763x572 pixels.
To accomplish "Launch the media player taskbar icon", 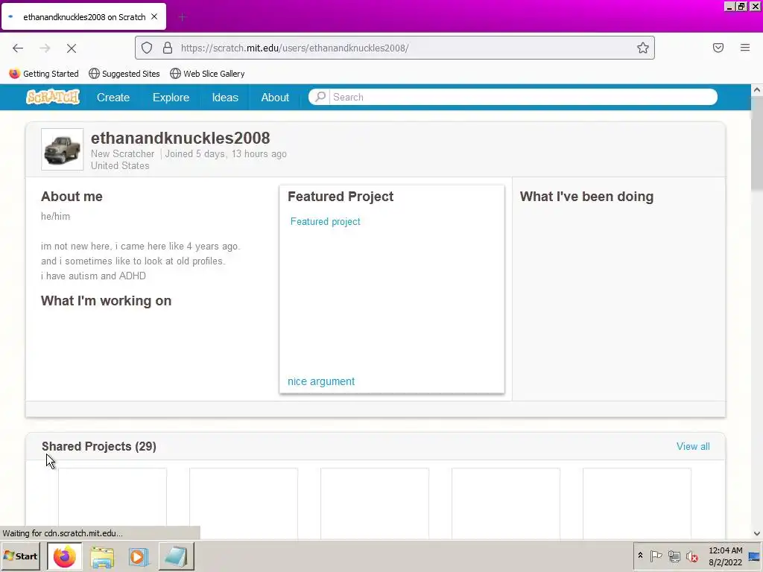I will pyautogui.click(x=139, y=556).
